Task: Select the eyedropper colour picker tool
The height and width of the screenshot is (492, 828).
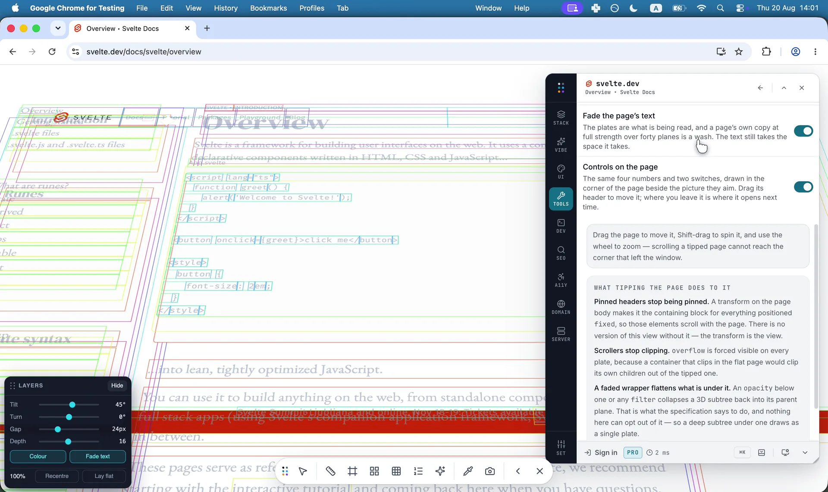Action: 468,471
